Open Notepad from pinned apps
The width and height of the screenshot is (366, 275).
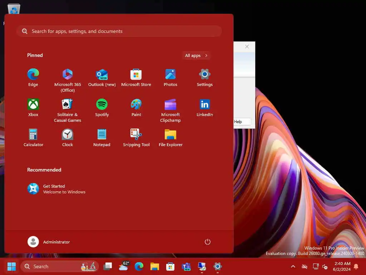click(x=102, y=138)
